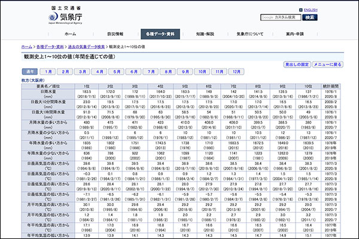
Task: Click the 日最大10分間降水量 row header
Action: coord(48,105)
